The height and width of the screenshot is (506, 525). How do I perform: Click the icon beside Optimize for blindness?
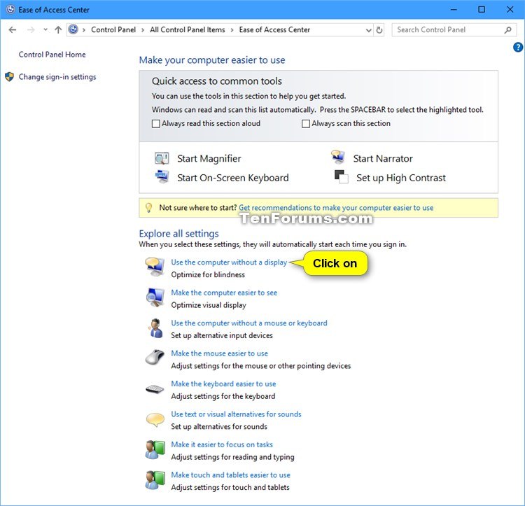[x=155, y=267]
